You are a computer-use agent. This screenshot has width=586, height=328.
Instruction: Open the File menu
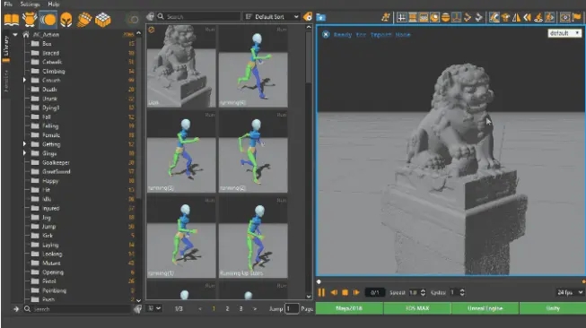pyautogui.click(x=8, y=4)
